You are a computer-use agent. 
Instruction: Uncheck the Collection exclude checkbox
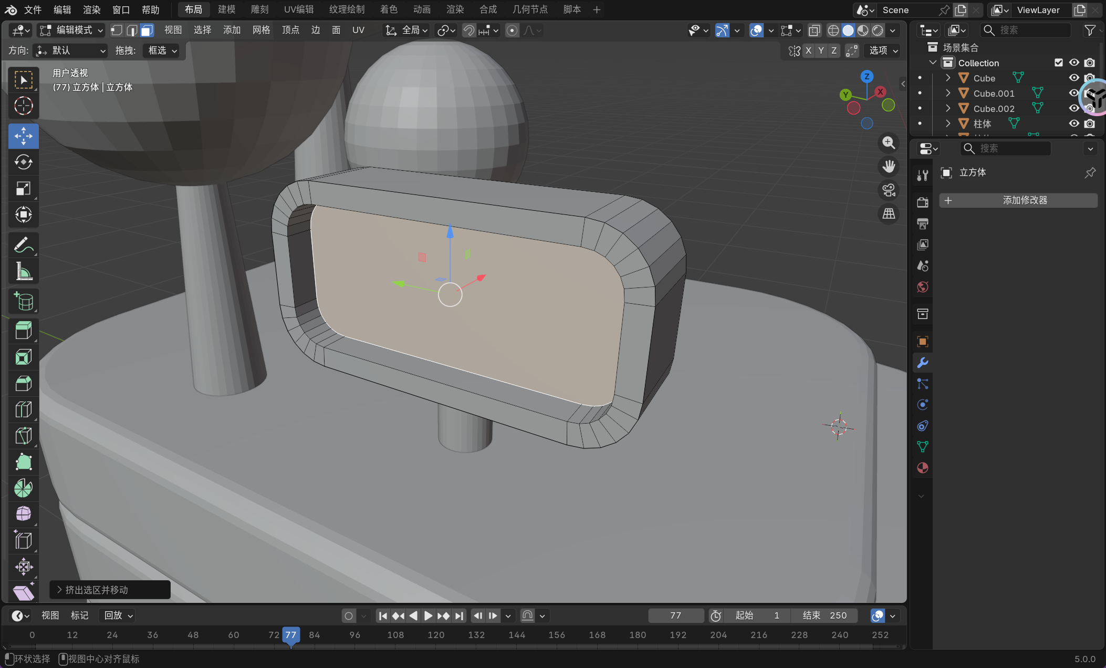click(x=1058, y=63)
